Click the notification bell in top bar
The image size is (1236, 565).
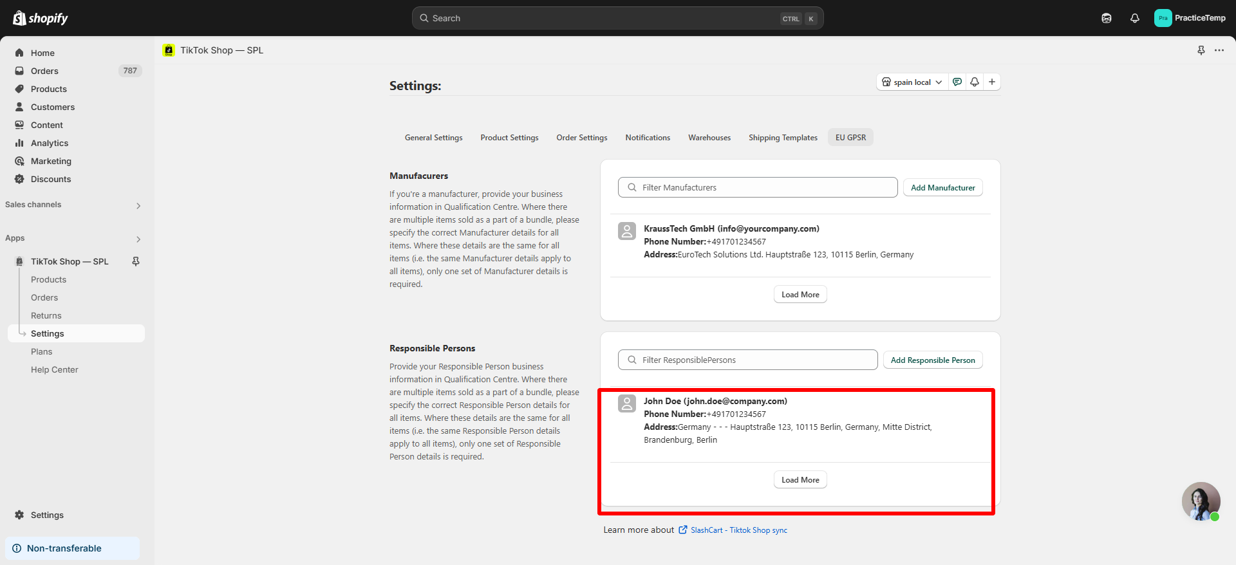1134,18
